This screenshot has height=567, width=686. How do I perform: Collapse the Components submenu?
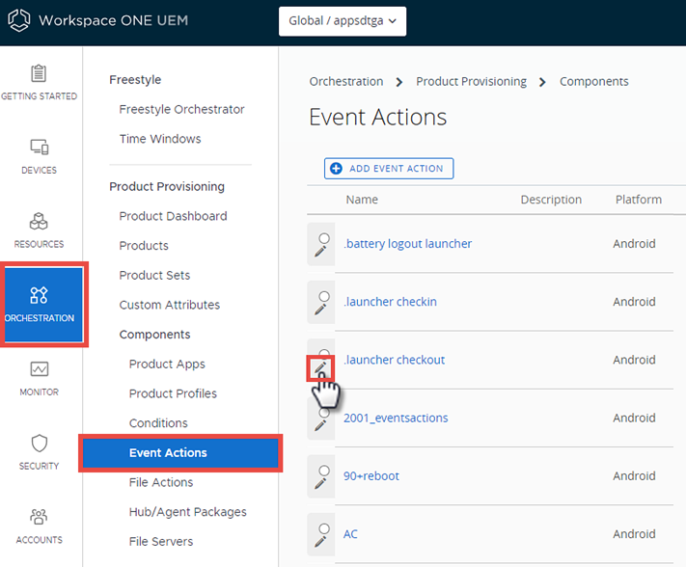pos(154,335)
